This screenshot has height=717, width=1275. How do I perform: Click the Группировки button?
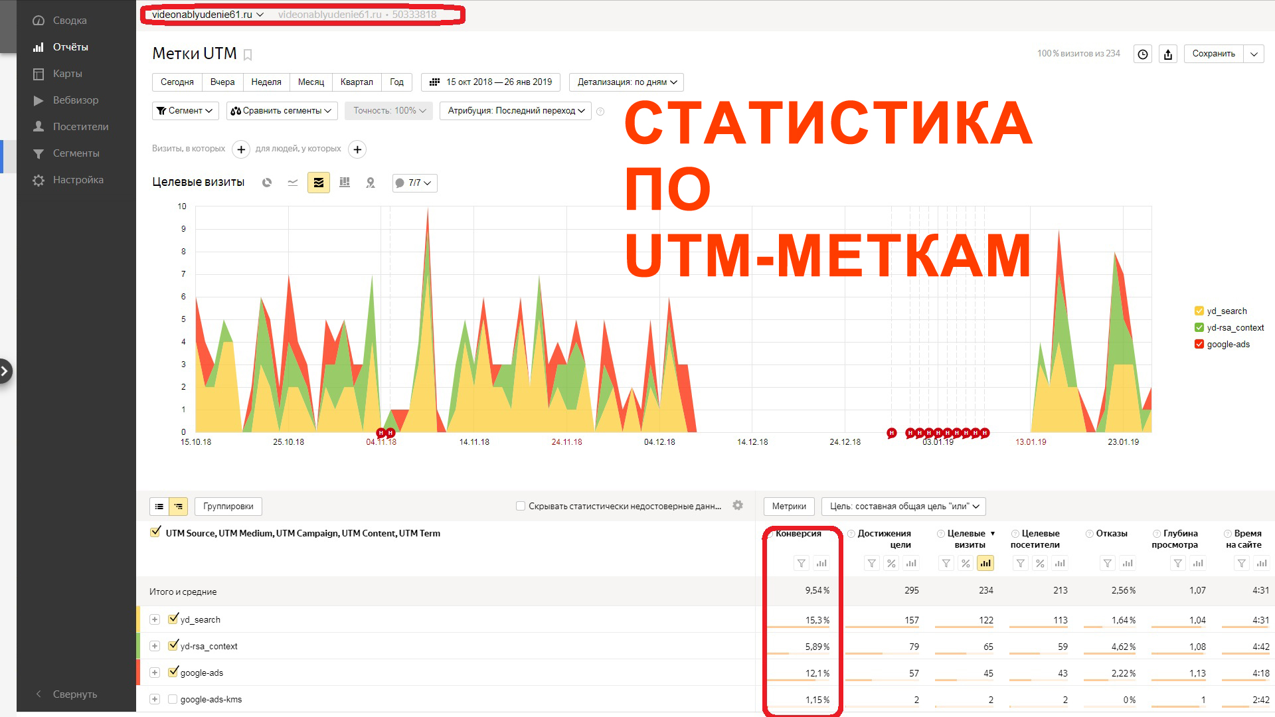tap(228, 506)
